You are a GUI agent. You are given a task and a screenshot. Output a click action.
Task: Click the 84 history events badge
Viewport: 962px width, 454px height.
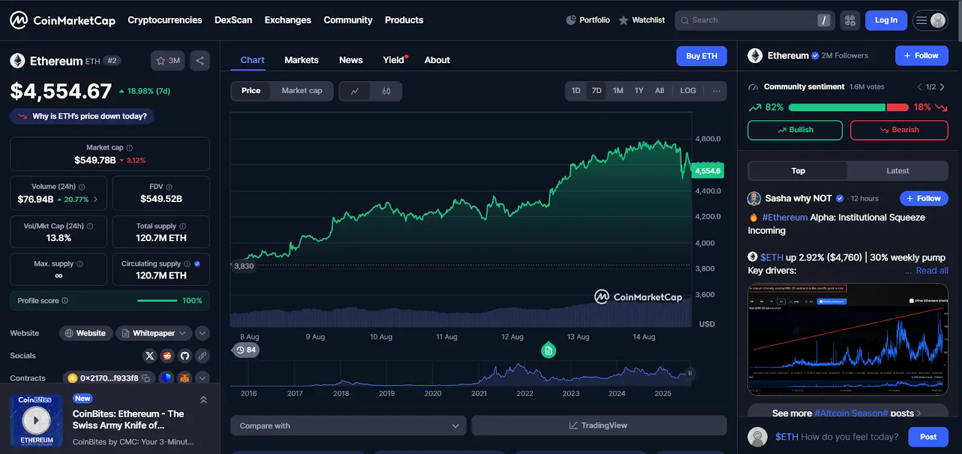pyautogui.click(x=246, y=350)
